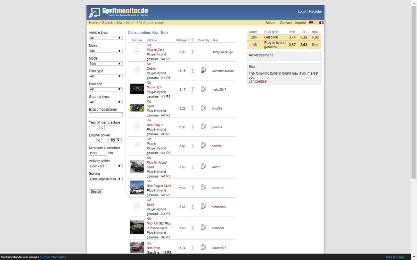Click hourglass icon in CommanderNo1 row
The height and width of the screenshot is (260, 417).
tap(192, 71)
